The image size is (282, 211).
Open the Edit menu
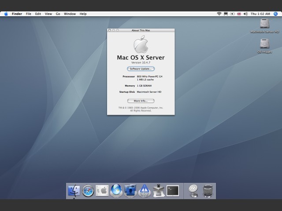38,14
